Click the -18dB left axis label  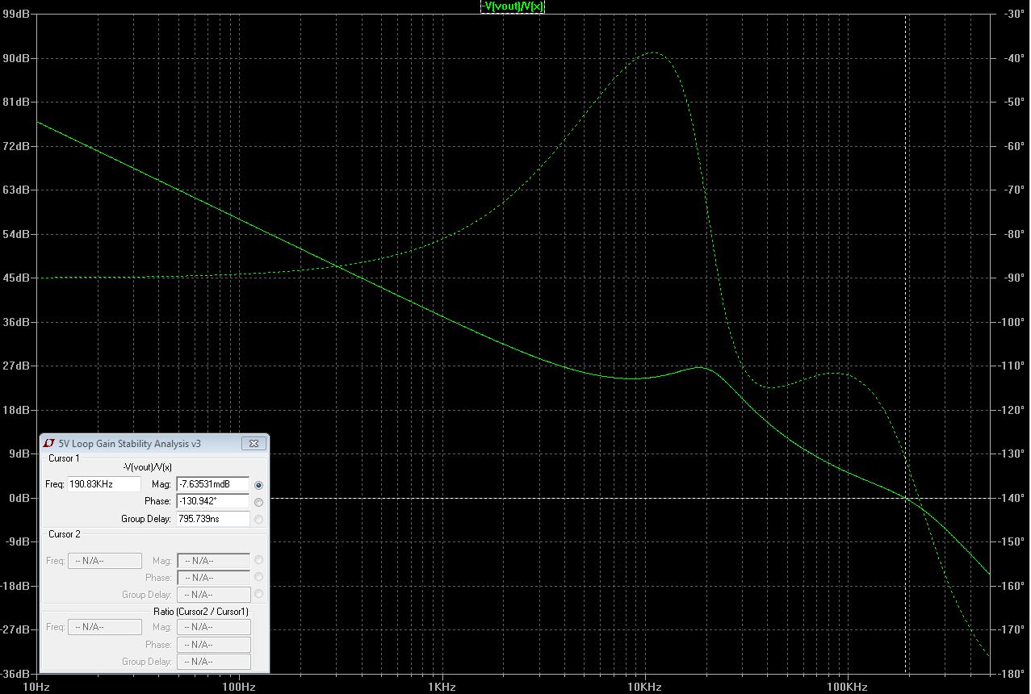coord(15,586)
